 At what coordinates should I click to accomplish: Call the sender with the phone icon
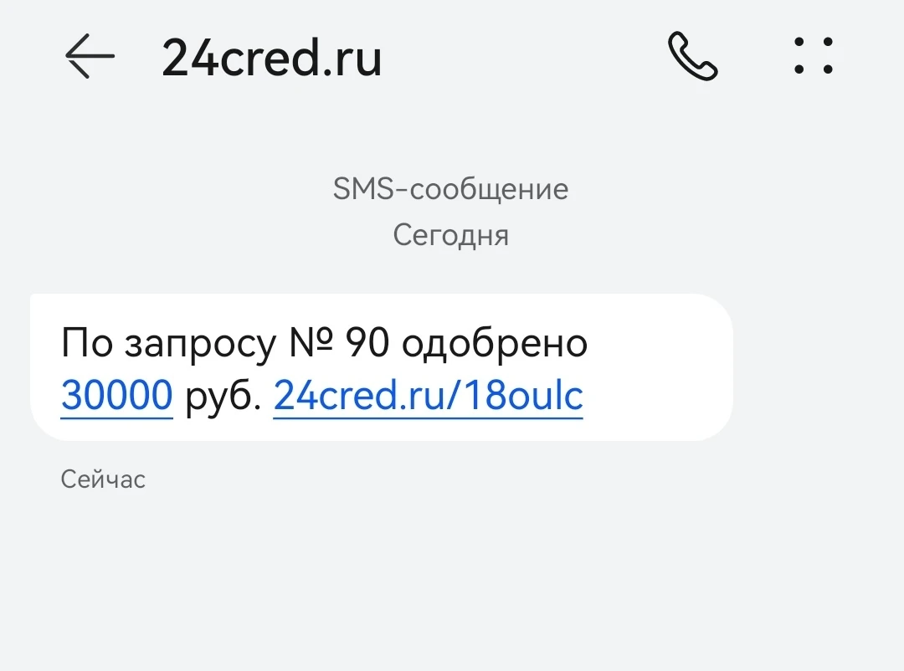tap(692, 57)
